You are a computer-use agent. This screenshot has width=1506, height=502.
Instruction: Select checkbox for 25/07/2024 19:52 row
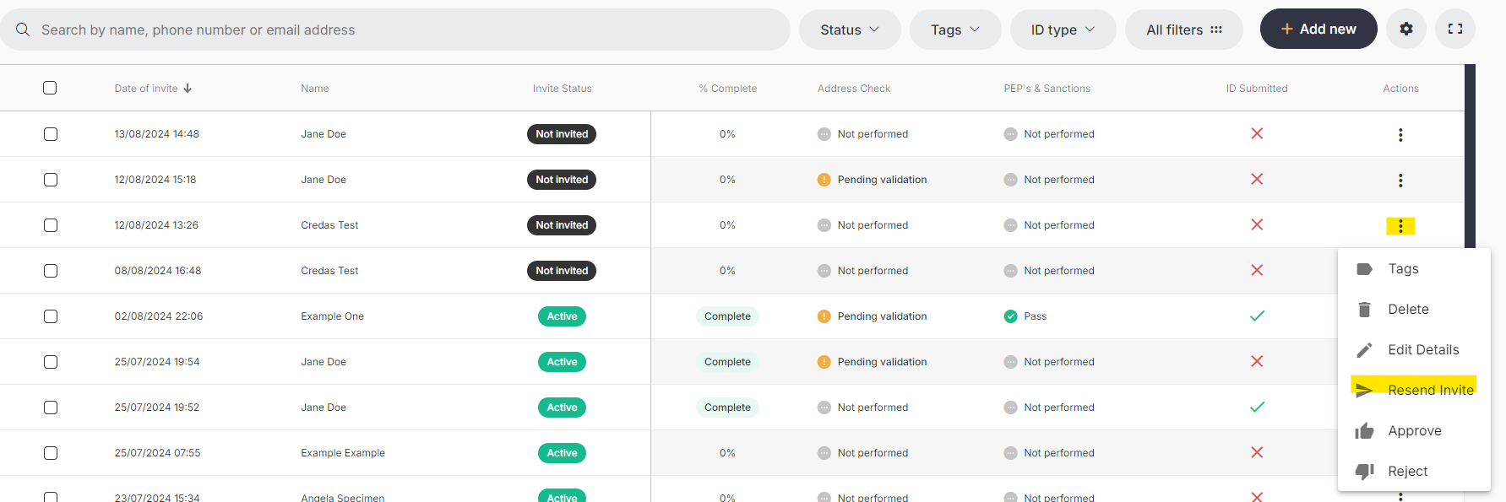(51, 408)
